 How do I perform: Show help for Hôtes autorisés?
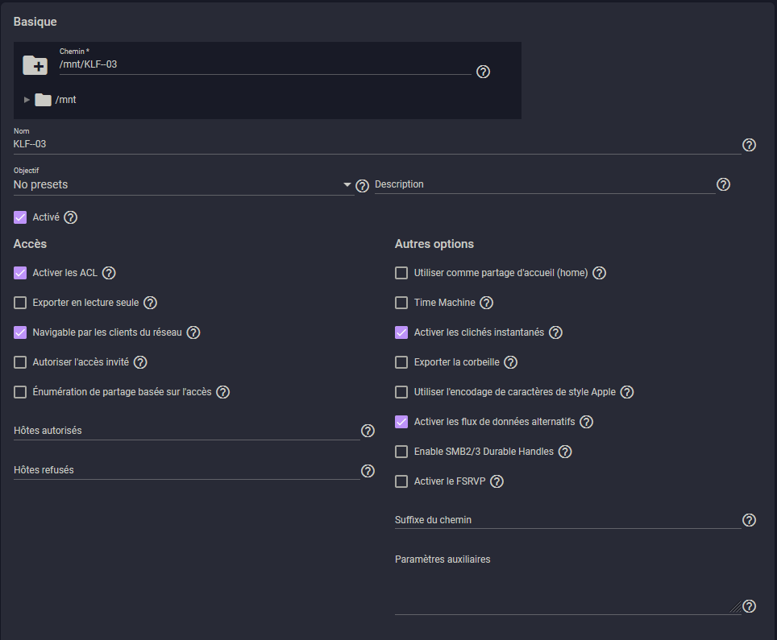click(368, 431)
